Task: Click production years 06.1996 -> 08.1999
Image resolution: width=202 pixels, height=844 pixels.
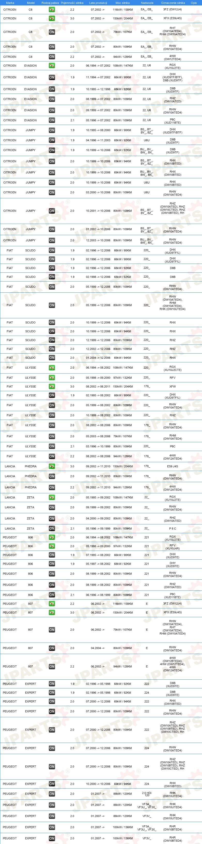Action: [98, 595]
